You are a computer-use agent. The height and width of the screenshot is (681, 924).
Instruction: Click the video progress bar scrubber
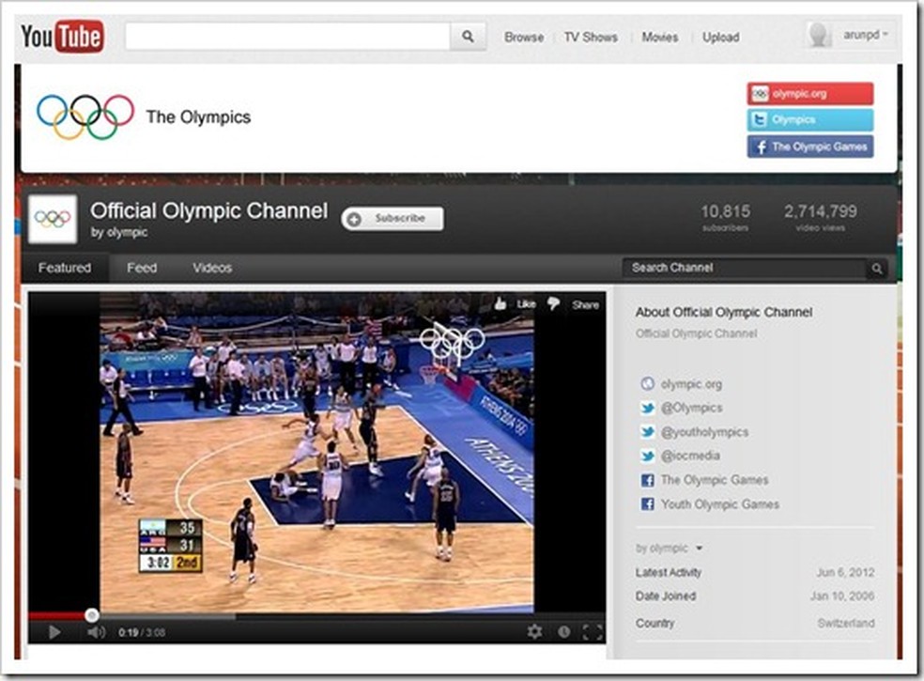(x=92, y=615)
